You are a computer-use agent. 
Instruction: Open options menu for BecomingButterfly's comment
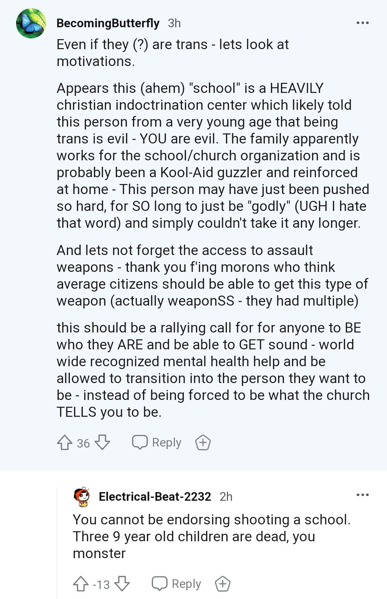[362, 23]
